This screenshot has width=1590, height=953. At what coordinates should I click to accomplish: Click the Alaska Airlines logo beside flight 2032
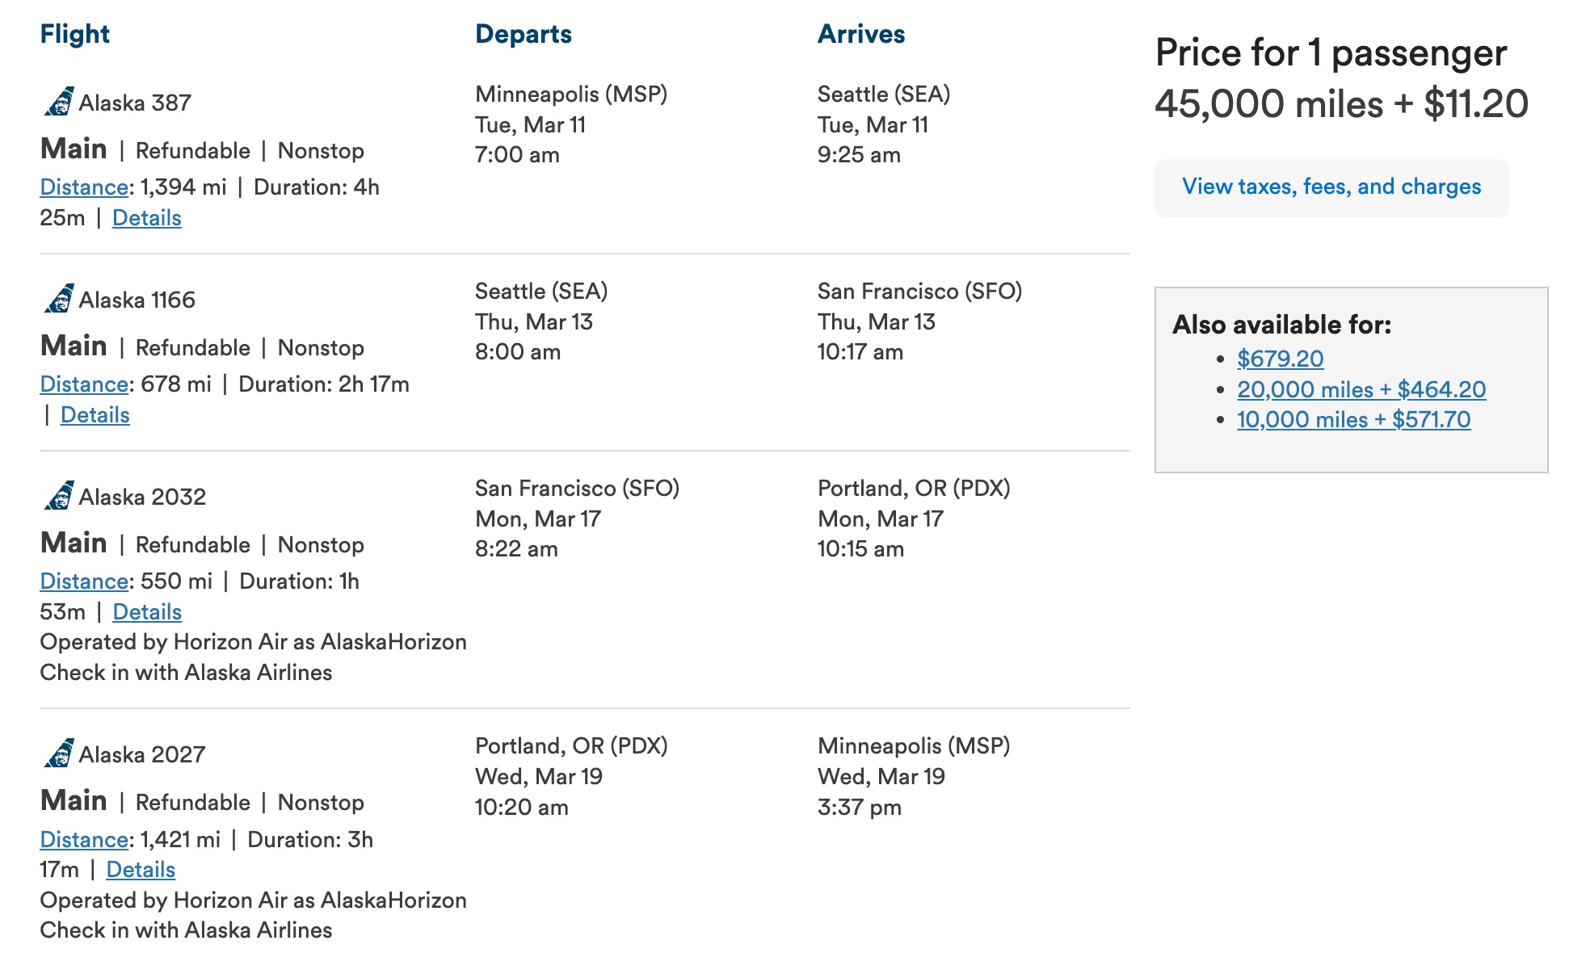(58, 497)
